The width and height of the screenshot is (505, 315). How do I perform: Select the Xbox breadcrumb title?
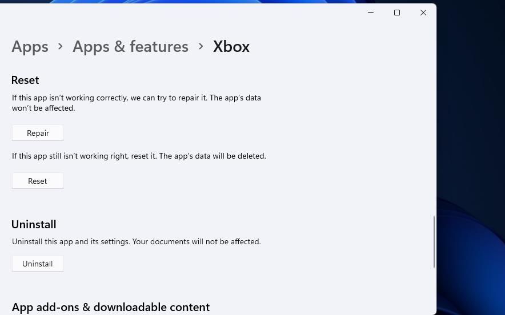click(231, 46)
